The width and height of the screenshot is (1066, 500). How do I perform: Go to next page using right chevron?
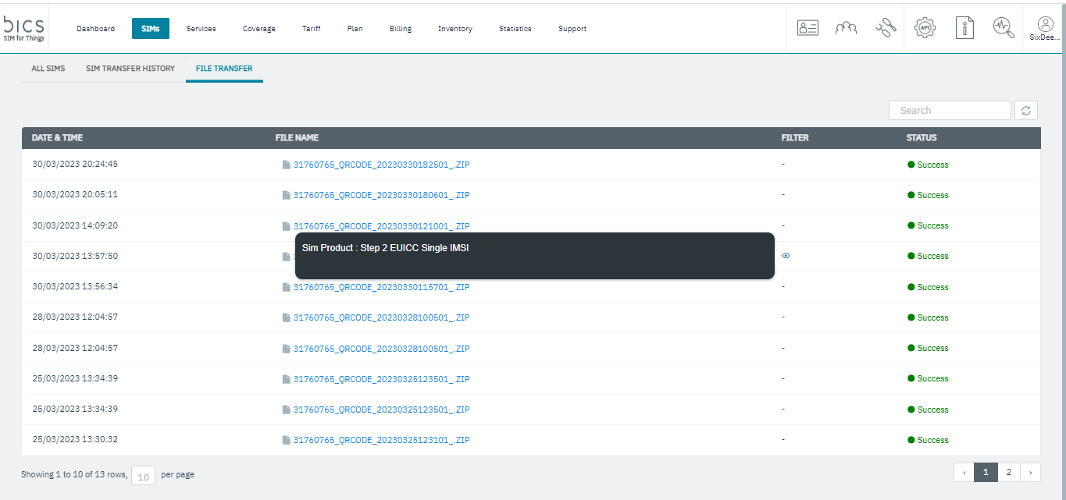[x=1031, y=472]
